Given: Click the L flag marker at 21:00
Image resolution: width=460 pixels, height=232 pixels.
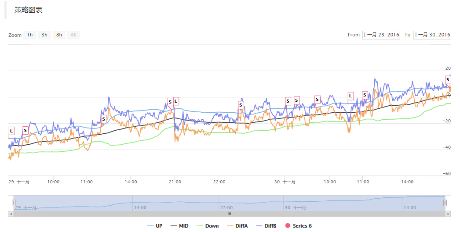Looking at the screenshot, I should pyautogui.click(x=176, y=101).
